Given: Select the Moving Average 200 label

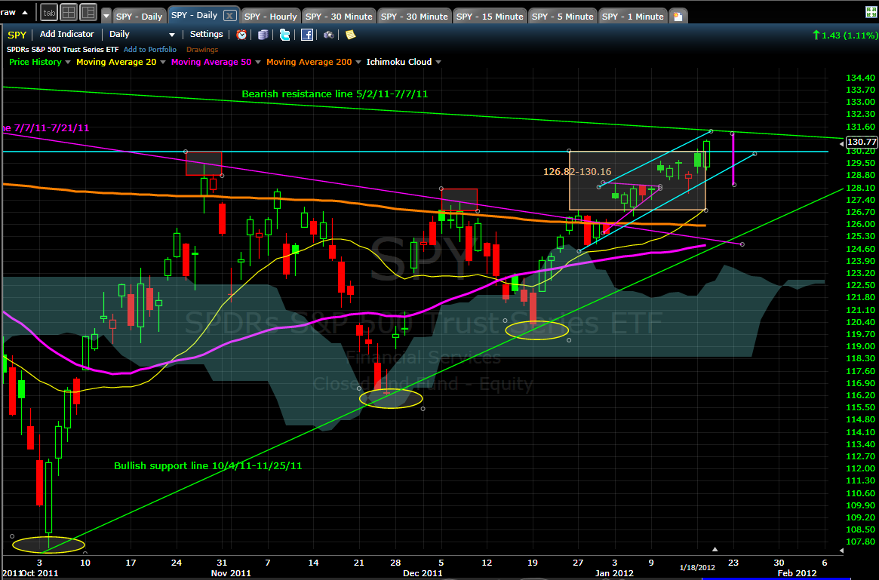Looking at the screenshot, I should (x=309, y=62).
